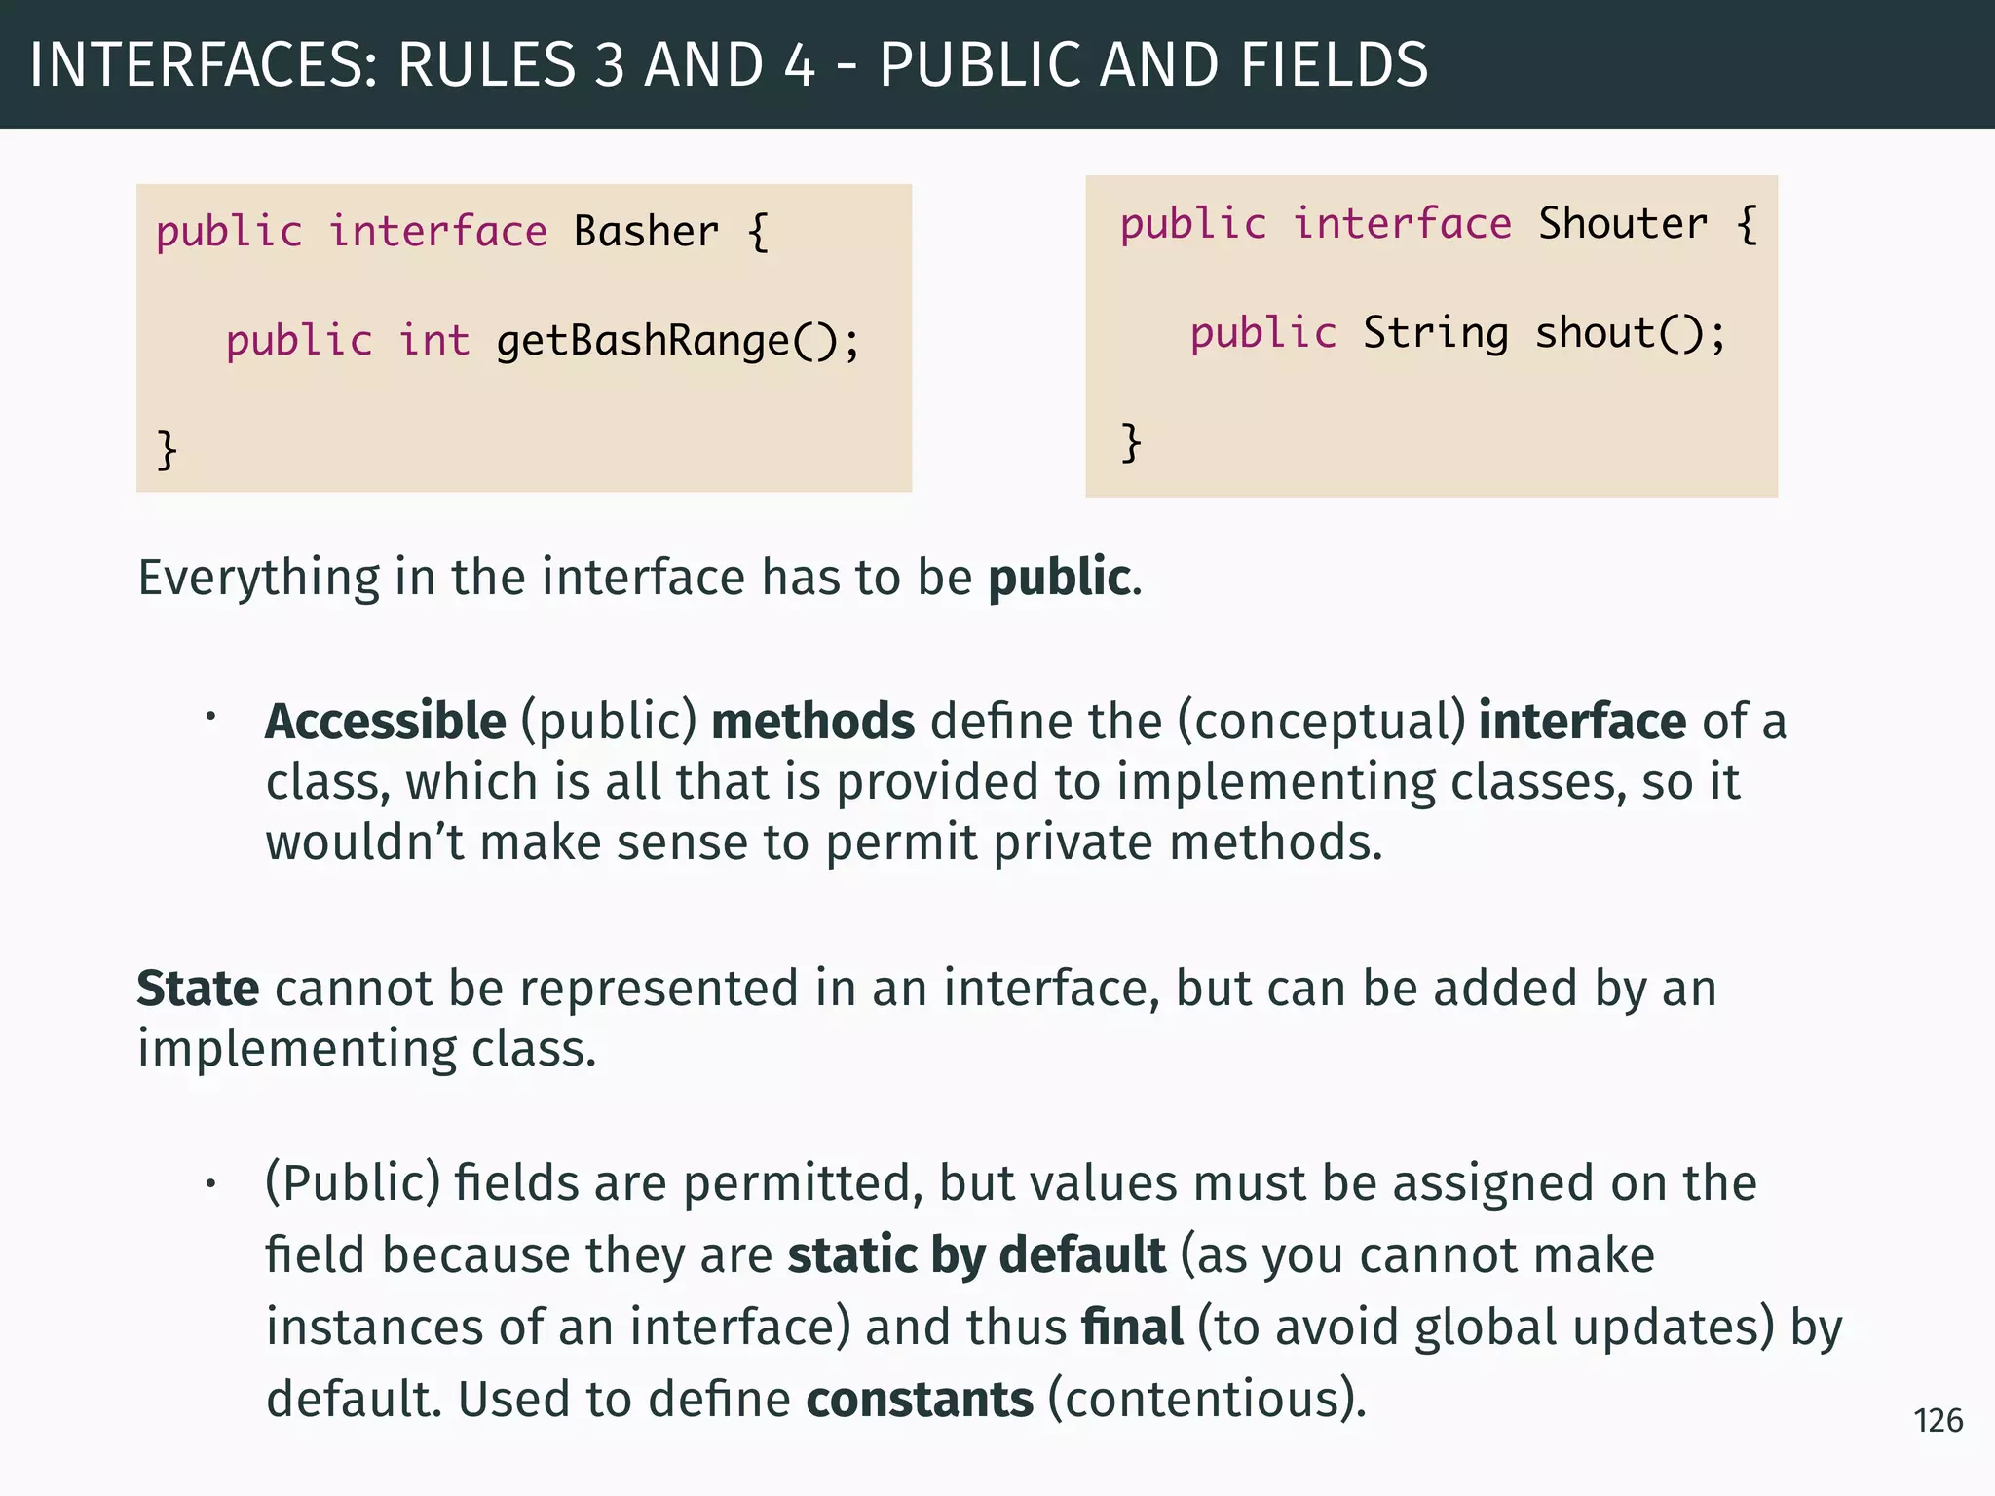The width and height of the screenshot is (1995, 1496).
Task: Click the bold word 'Accessible'
Action: tap(386, 722)
